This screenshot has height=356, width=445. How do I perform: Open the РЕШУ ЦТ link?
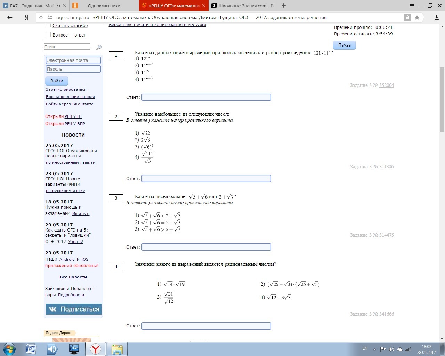click(73, 116)
